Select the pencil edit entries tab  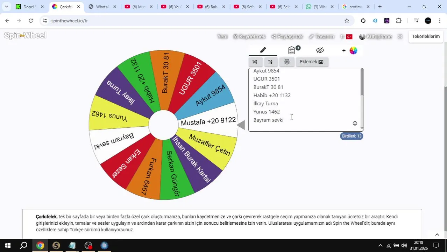[x=263, y=50]
